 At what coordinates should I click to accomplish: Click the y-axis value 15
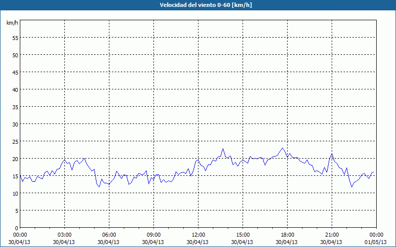click(x=15, y=176)
